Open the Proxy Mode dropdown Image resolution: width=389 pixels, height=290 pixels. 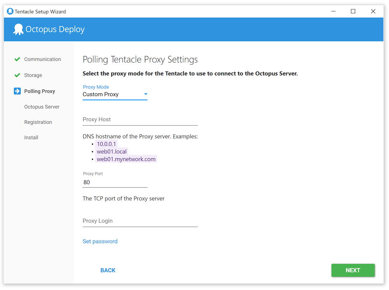click(115, 94)
